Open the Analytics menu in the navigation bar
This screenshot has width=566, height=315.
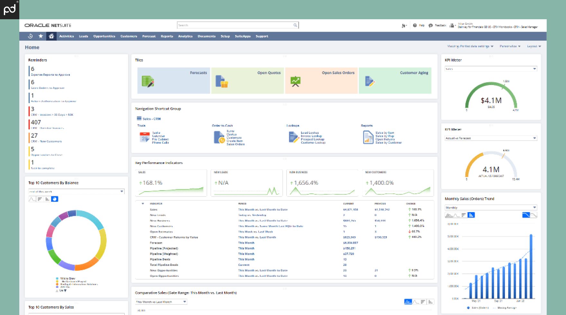[185, 36]
